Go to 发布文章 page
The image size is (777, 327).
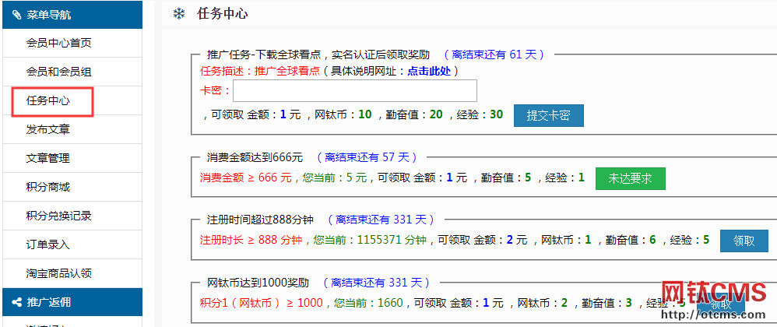pyautogui.click(x=48, y=129)
